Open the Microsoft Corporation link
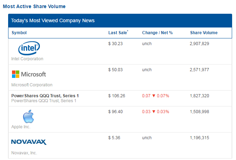 coord(32,85)
